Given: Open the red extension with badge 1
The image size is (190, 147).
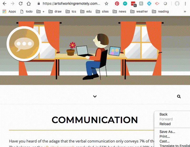Looking at the screenshot, I should 133,4.
